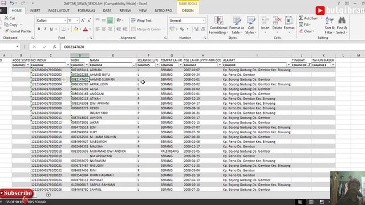This screenshot has width=365, height=205.
Task: Align text to the left
Action: pos(98,29)
